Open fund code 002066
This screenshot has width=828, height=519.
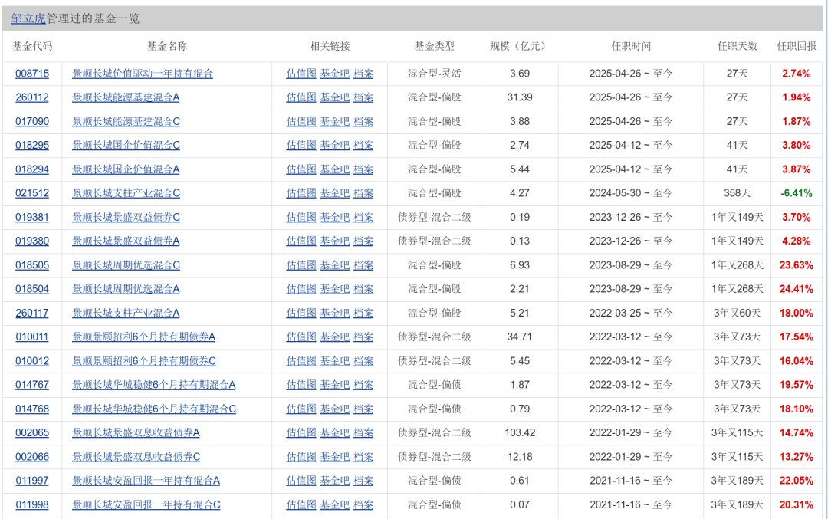(32, 457)
